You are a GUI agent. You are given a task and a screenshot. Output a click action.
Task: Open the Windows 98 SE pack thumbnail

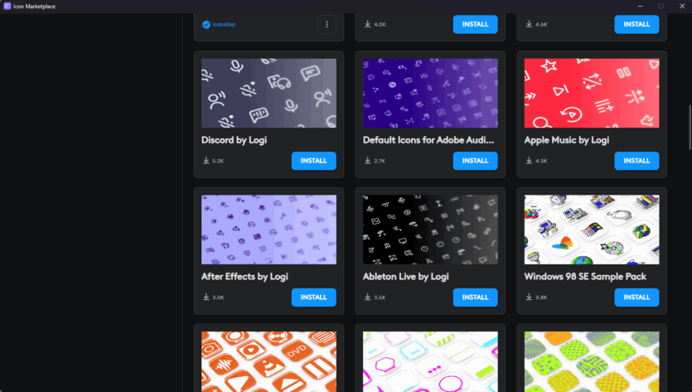(x=592, y=230)
